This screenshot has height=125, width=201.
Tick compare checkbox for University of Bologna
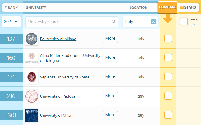(x=168, y=57)
